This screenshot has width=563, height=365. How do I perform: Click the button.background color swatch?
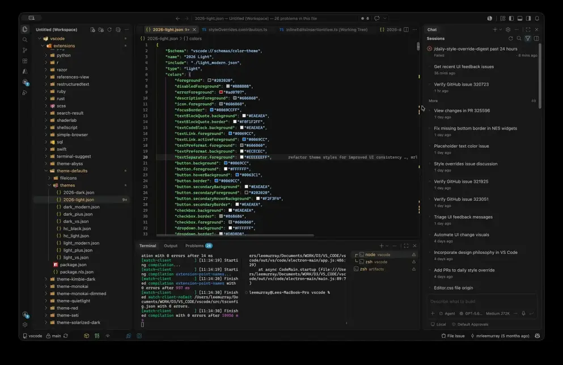(226, 163)
